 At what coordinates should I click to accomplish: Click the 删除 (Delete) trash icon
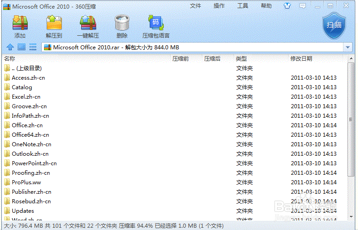coord(122,23)
